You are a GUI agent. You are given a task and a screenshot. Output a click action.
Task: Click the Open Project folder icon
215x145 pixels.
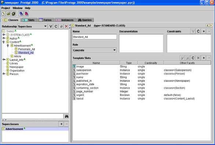click(x=8, y=14)
